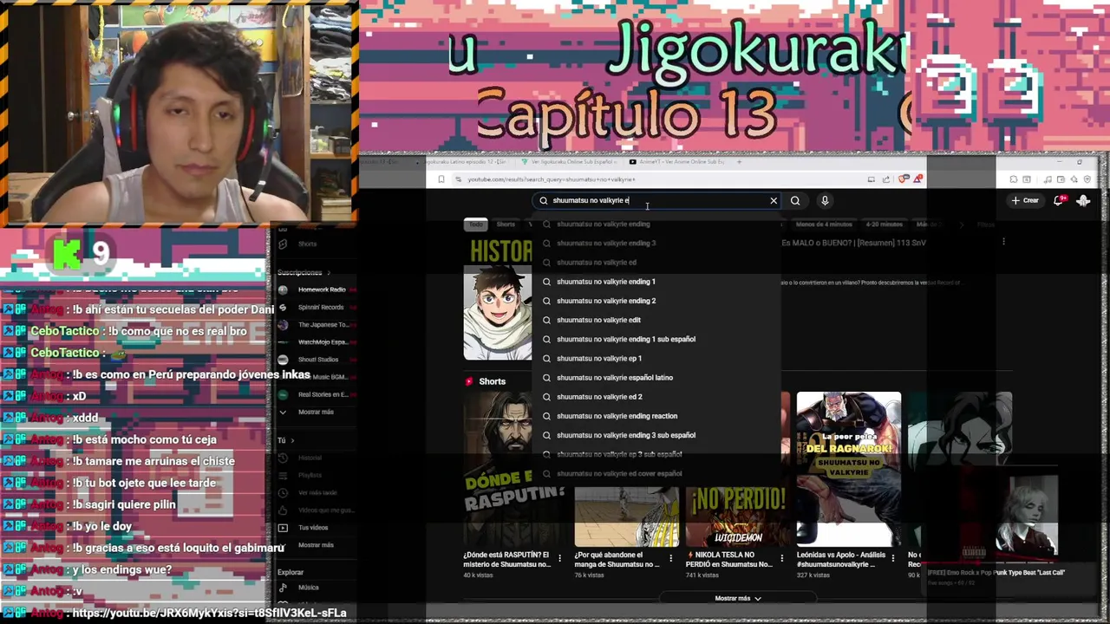Click the Brave shields icon in address bar
1110x624 pixels.
904,179
